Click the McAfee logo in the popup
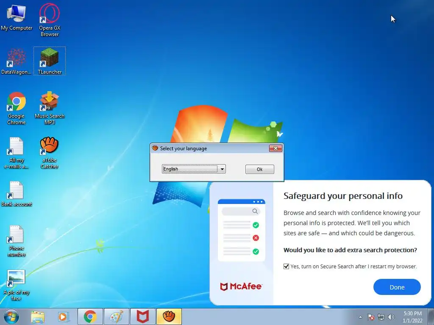Image resolution: width=434 pixels, height=325 pixels. (241, 286)
